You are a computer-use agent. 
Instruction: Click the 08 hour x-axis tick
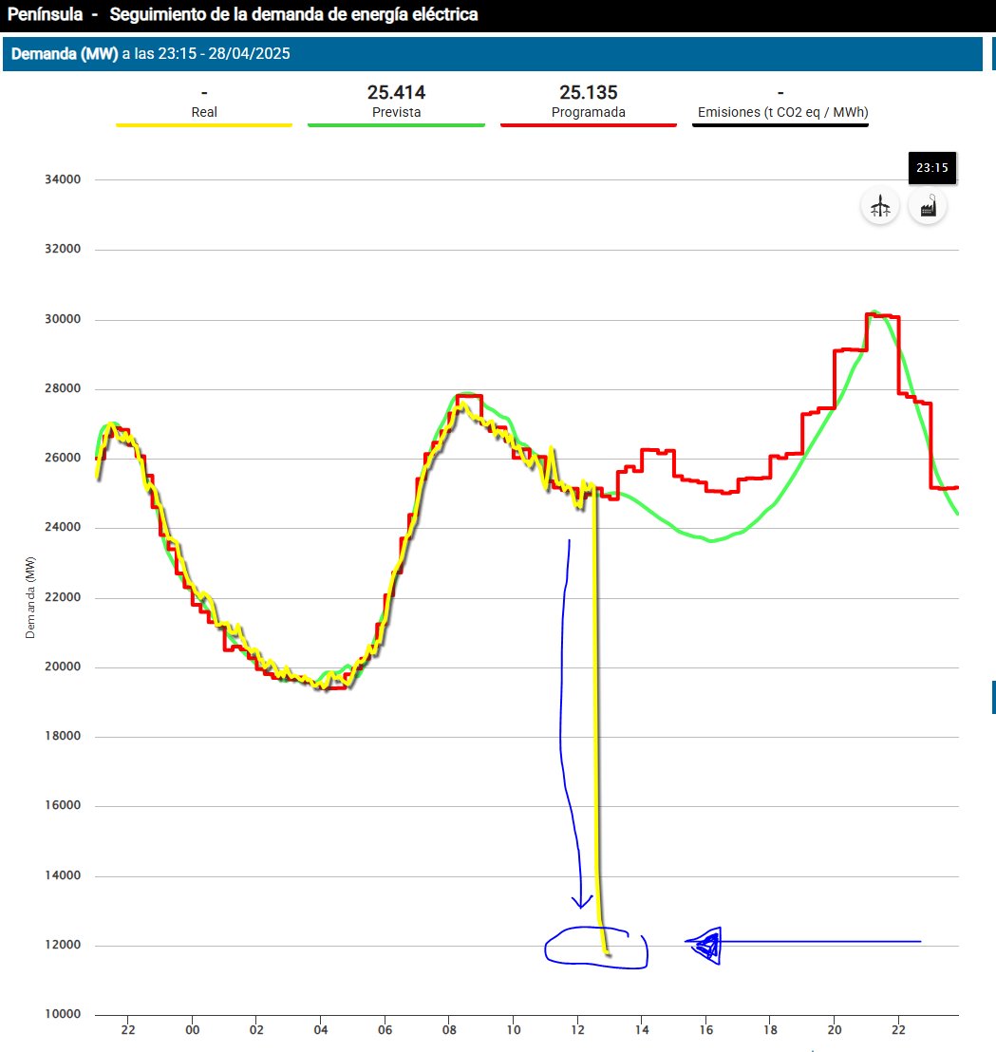(449, 1029)
